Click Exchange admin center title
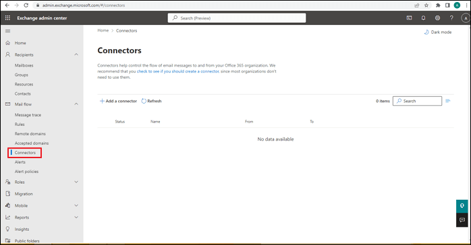 pos(42,18)
